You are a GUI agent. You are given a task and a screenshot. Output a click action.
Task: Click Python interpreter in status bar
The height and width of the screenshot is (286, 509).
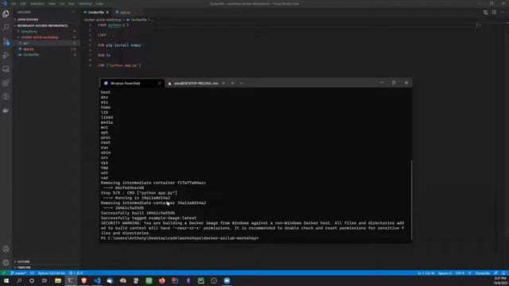[51, 273]
